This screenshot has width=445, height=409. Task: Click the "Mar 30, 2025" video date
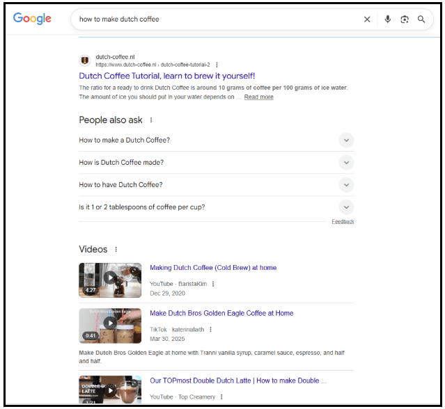pos(167,339)
